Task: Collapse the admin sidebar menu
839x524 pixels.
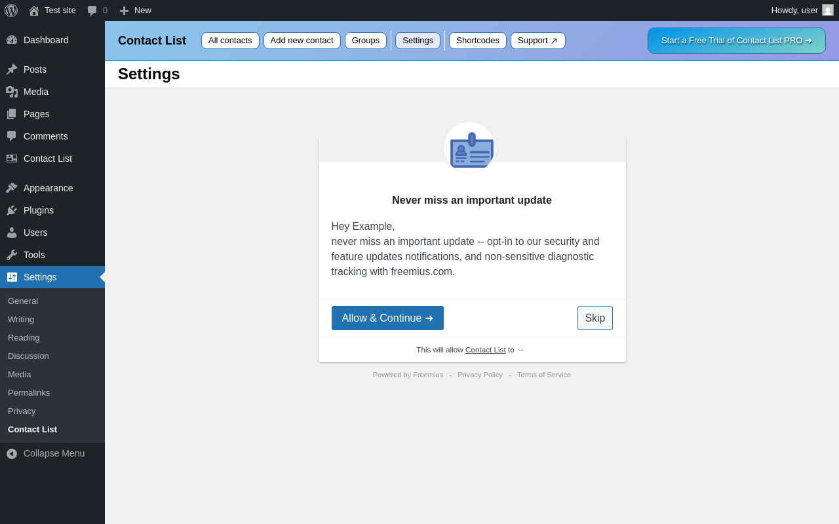Action: click(52, 453)
